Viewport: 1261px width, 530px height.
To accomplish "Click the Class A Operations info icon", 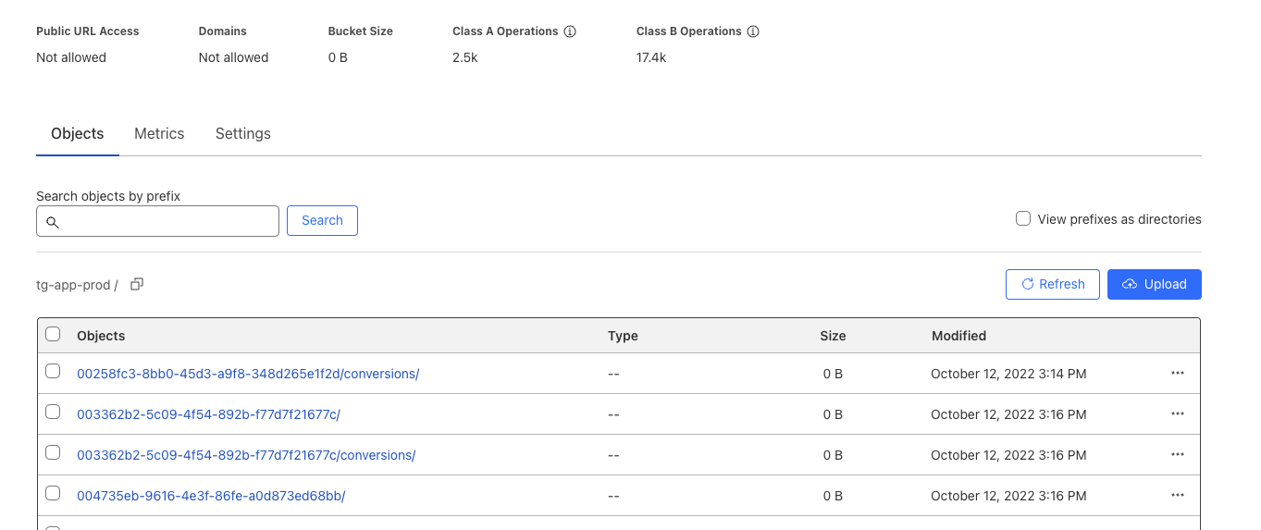I will (570, 31).
